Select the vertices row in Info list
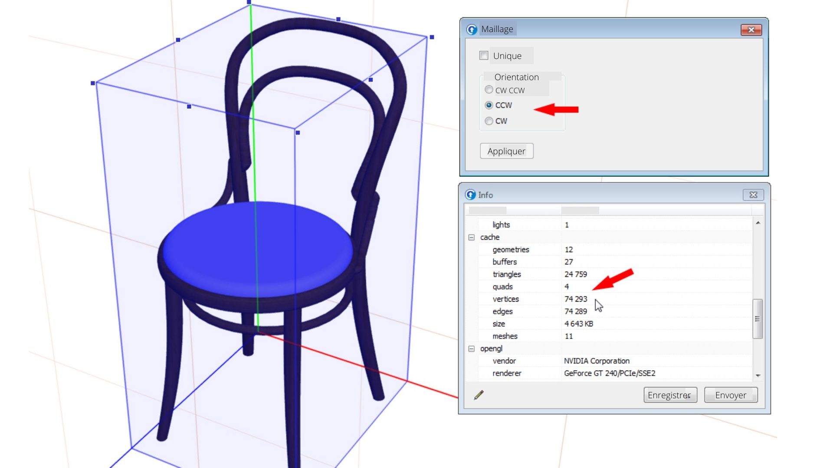This screenshot has width=833, height=468. pyautogui.click(x=505, y=299)
